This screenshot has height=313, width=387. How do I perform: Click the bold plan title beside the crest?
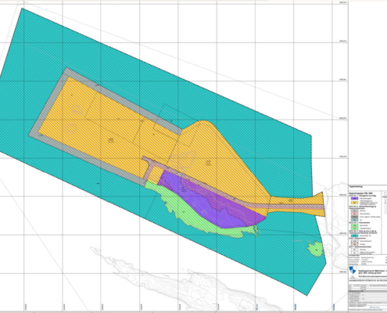(x=373, y=272)
